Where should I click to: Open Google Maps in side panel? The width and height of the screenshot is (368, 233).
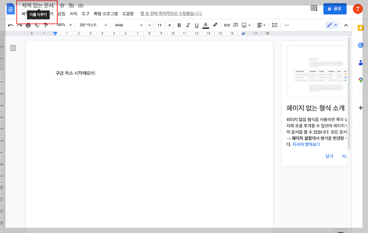[x=361, y=80]
